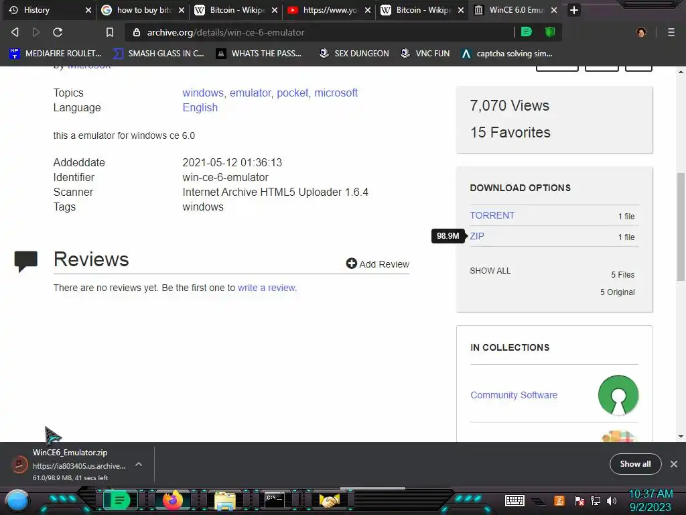Reload the archive.org page
Image resolution: width=686 pixels, height=515 pixels.
tap(58, 32)
